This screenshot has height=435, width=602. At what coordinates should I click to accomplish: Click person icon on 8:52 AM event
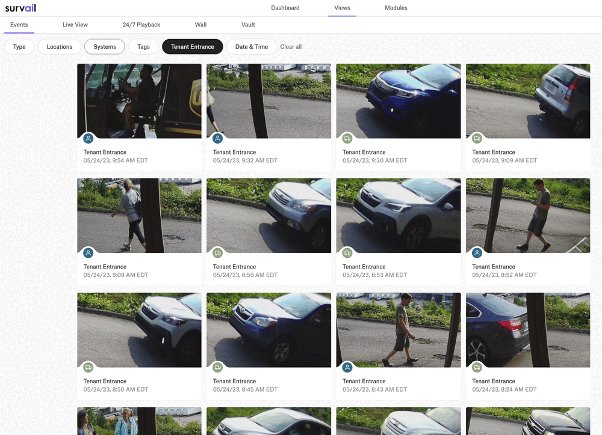point(477,253)
